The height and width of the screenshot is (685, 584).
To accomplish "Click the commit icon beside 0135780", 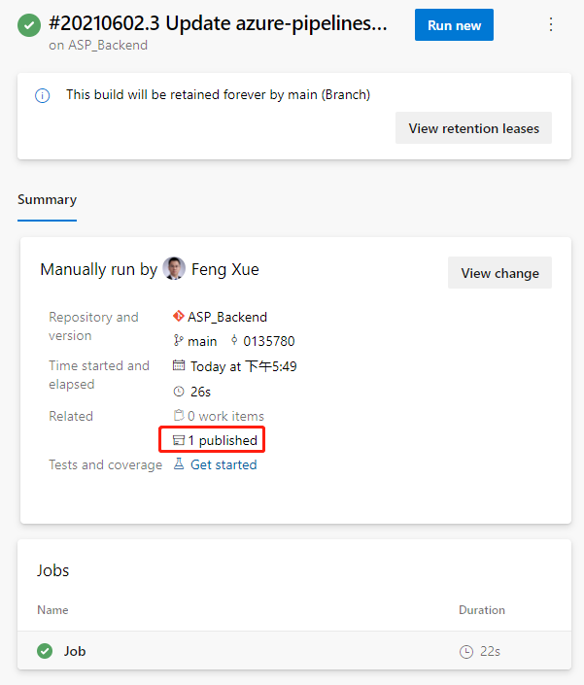I will [234, 340].
